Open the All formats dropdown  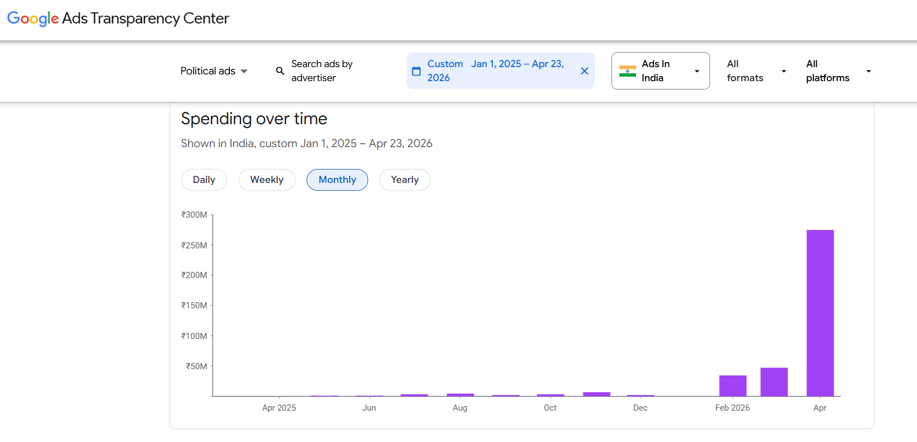coord(756,71)
